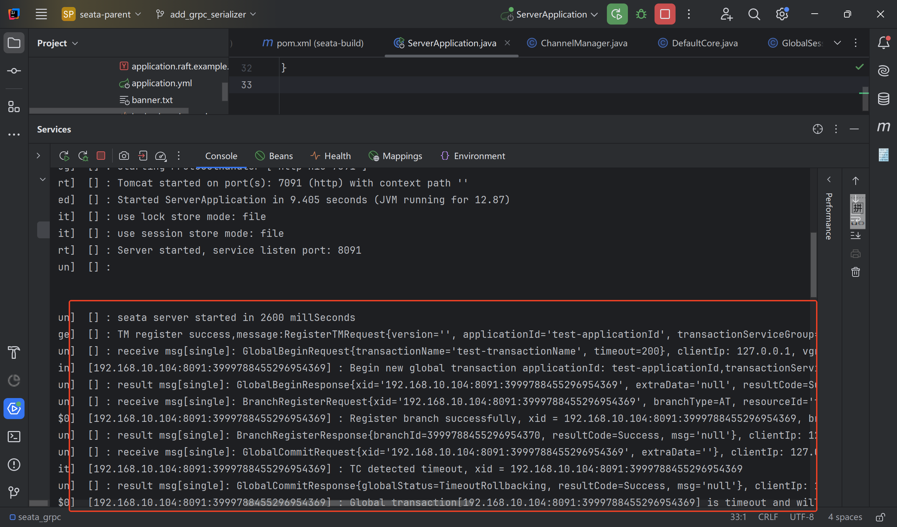Click the thread dump camera icon
The image size is (897, 527).
tap(124, 156)
